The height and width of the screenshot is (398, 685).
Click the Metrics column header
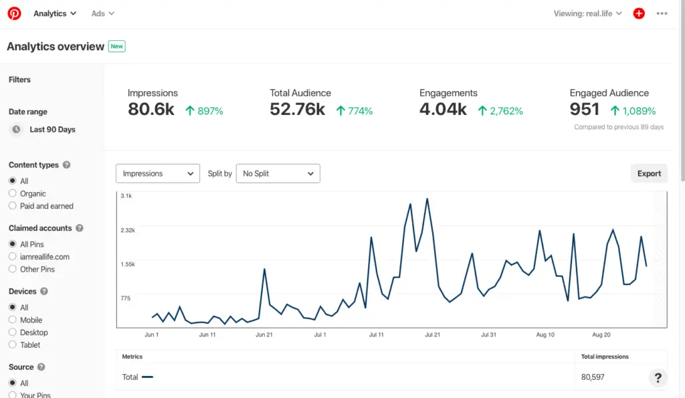click(132, 357)
